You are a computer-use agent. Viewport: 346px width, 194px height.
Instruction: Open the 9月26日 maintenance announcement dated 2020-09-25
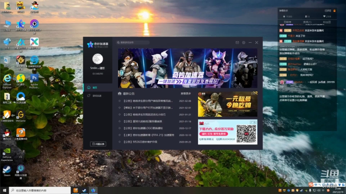click(x=154, y=142)
